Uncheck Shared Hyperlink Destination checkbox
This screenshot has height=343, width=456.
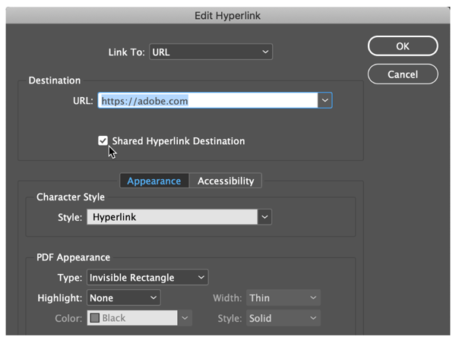tap(103, 141)
